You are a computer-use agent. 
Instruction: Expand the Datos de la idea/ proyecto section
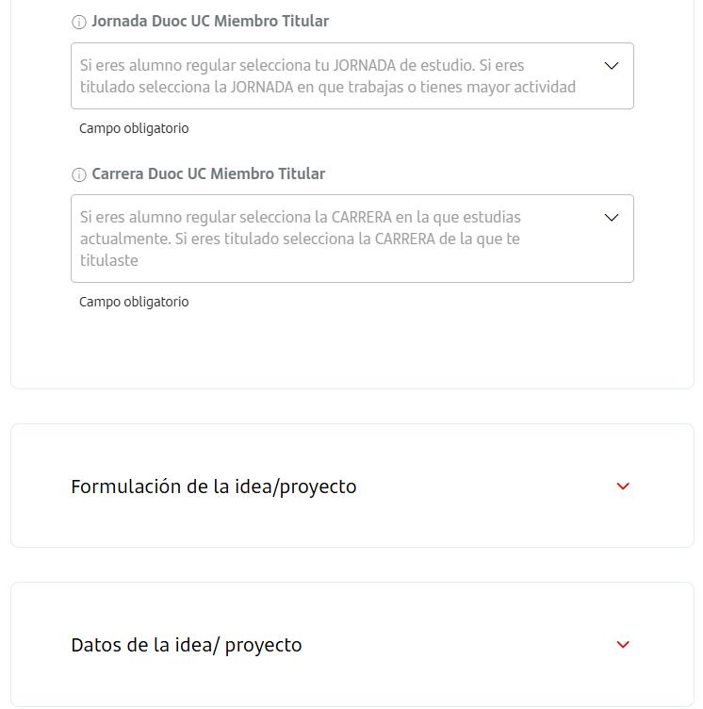pos(352,644)
